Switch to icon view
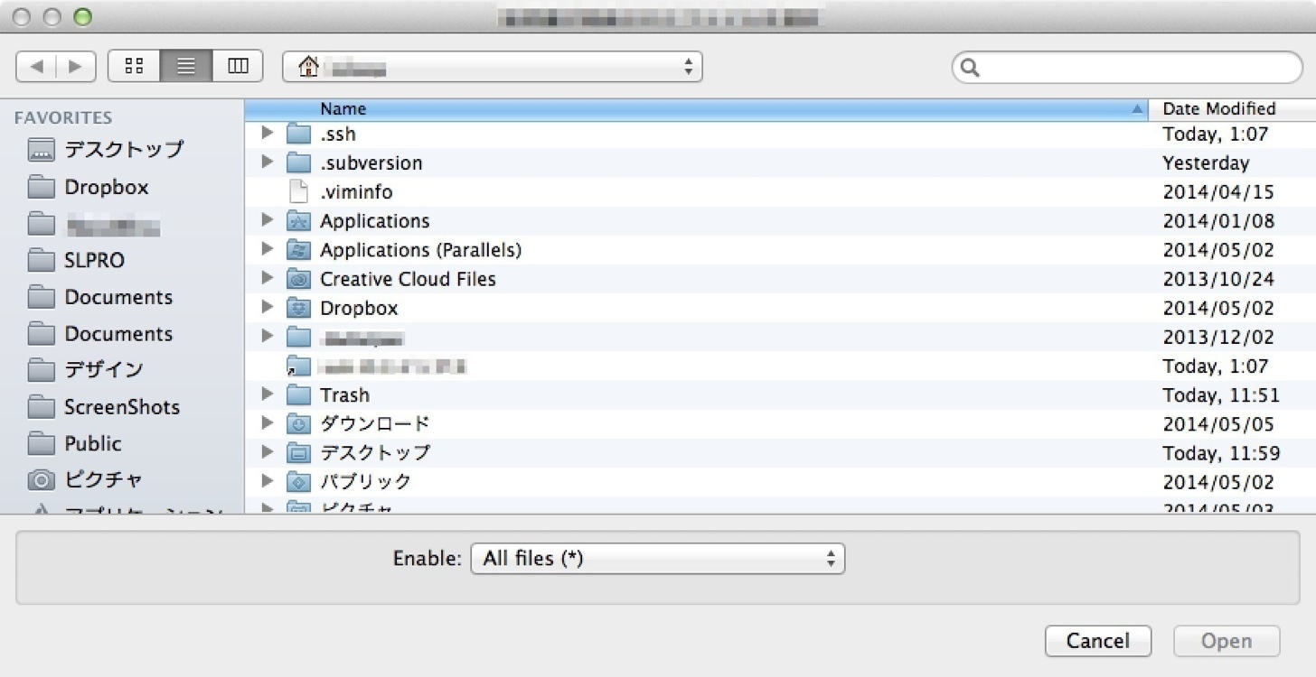Image resolution: width=1316 pixels, height=677 pixels. [x=134, y=66]
